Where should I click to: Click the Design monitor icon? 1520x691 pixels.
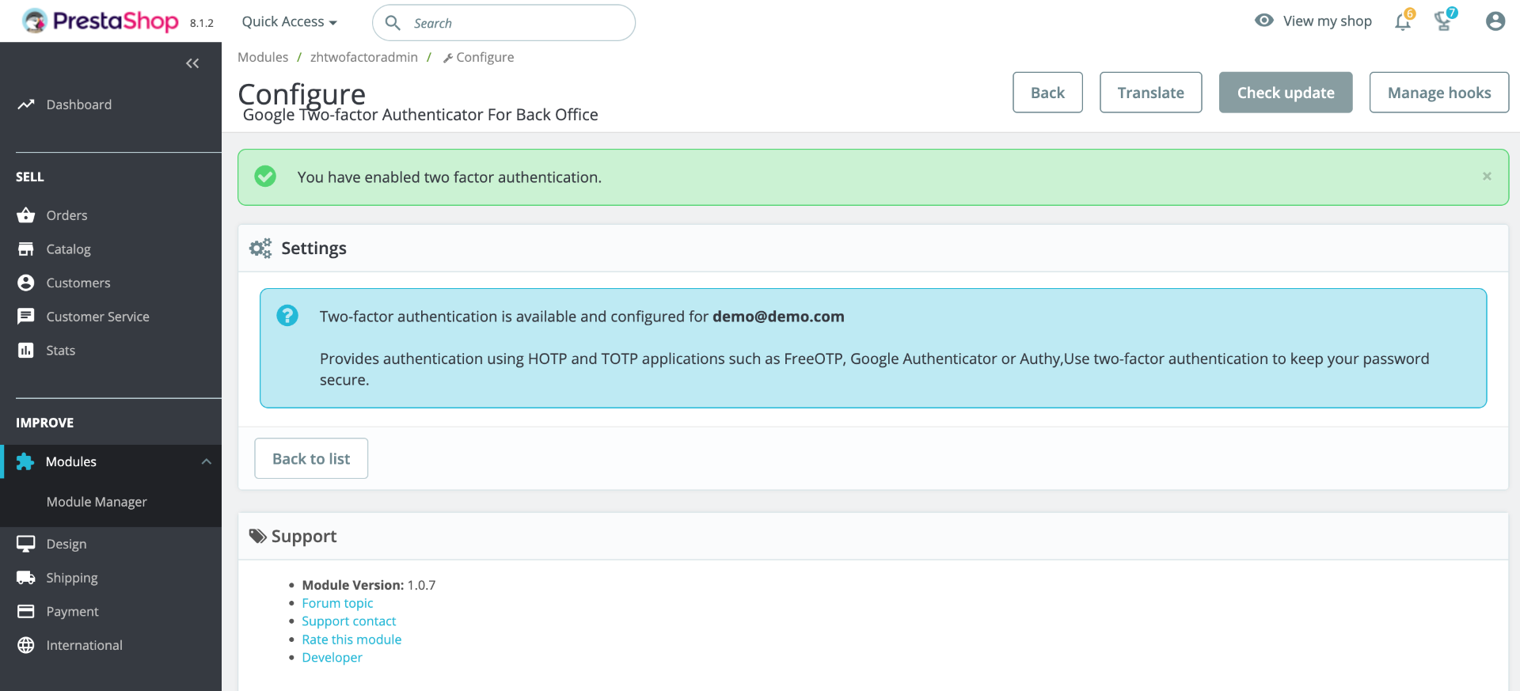26,544
